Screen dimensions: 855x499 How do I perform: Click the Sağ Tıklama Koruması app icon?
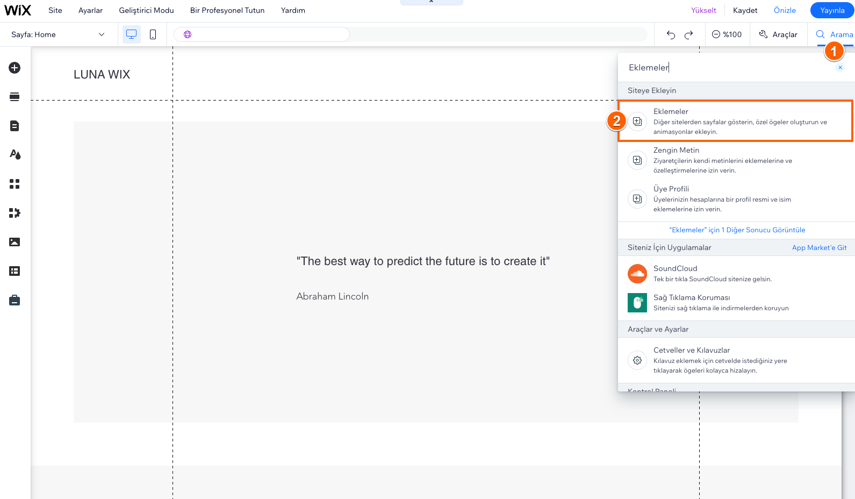[x=637, y=303]
